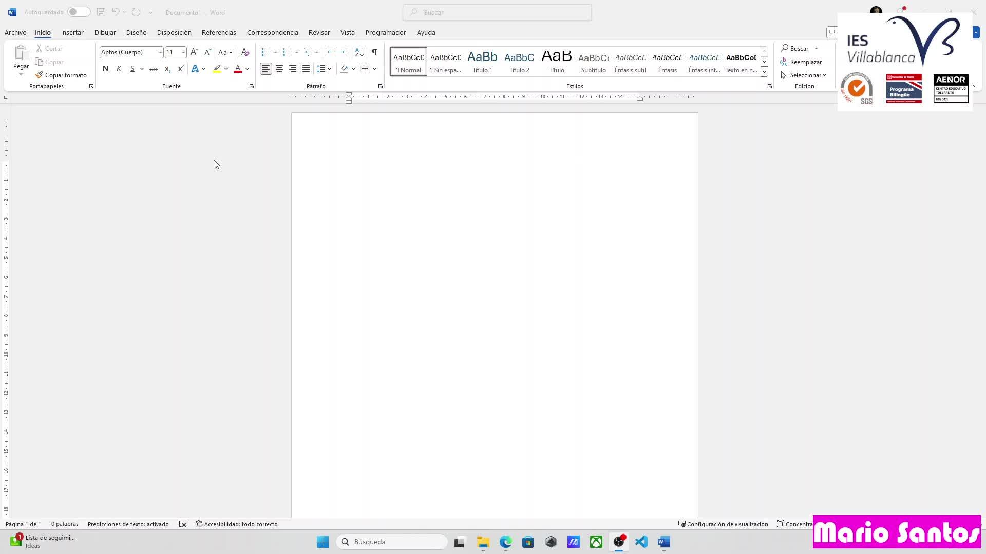986x554 pixels.
Task: Center align the paragraph text
Action: click(x=279, y=69)
